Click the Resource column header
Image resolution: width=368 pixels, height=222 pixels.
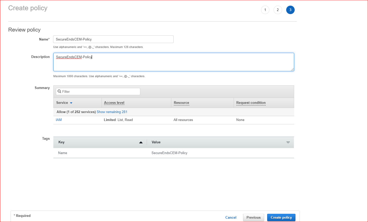click(x=181, y=103)
